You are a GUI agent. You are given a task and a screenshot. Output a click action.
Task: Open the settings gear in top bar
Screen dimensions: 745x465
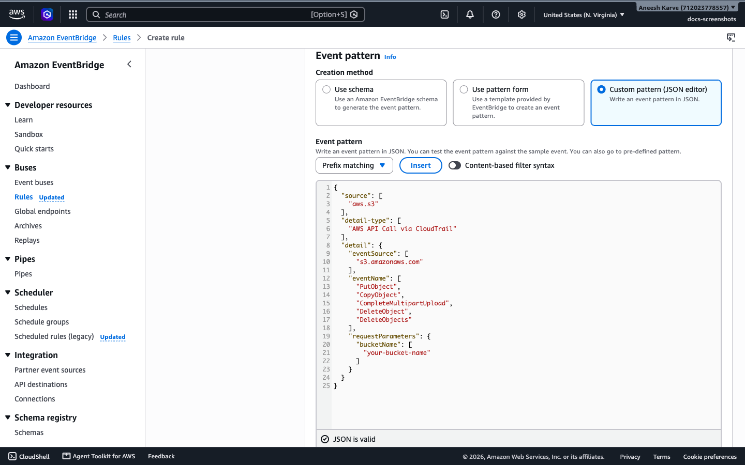point(521,14)
